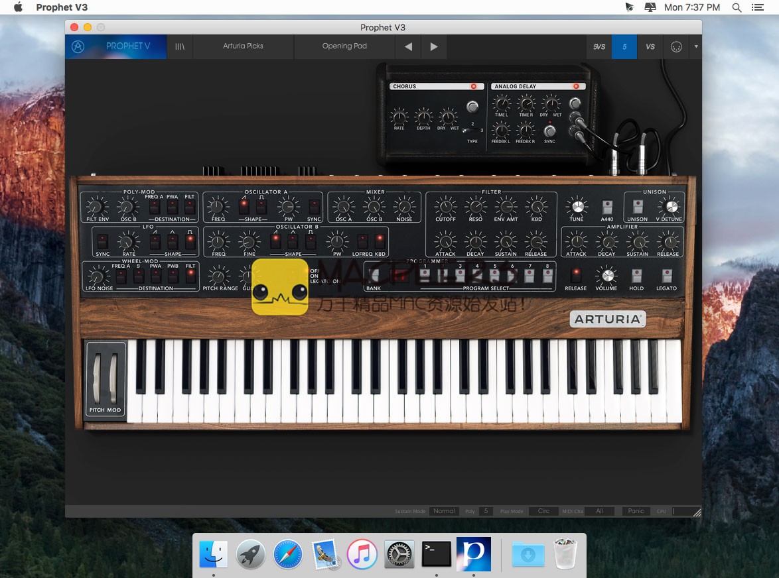The image size is (779, 578).
Task: Switch to the 5VS hybrid view tab
Action: (x=599, y=46)
